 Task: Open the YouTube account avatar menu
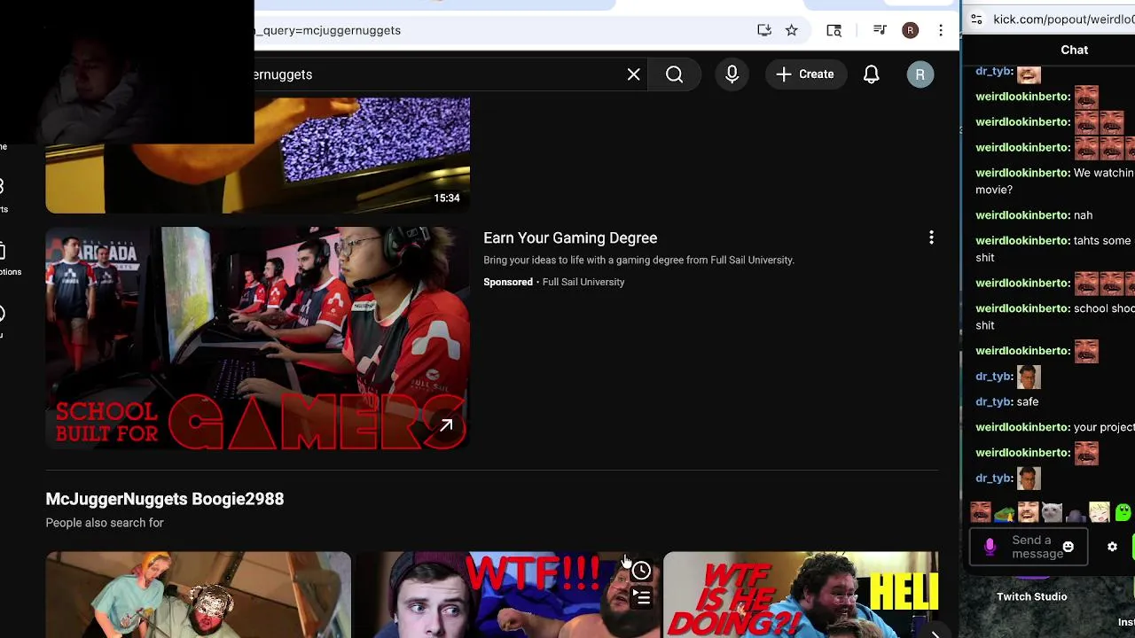pos(920,74)
